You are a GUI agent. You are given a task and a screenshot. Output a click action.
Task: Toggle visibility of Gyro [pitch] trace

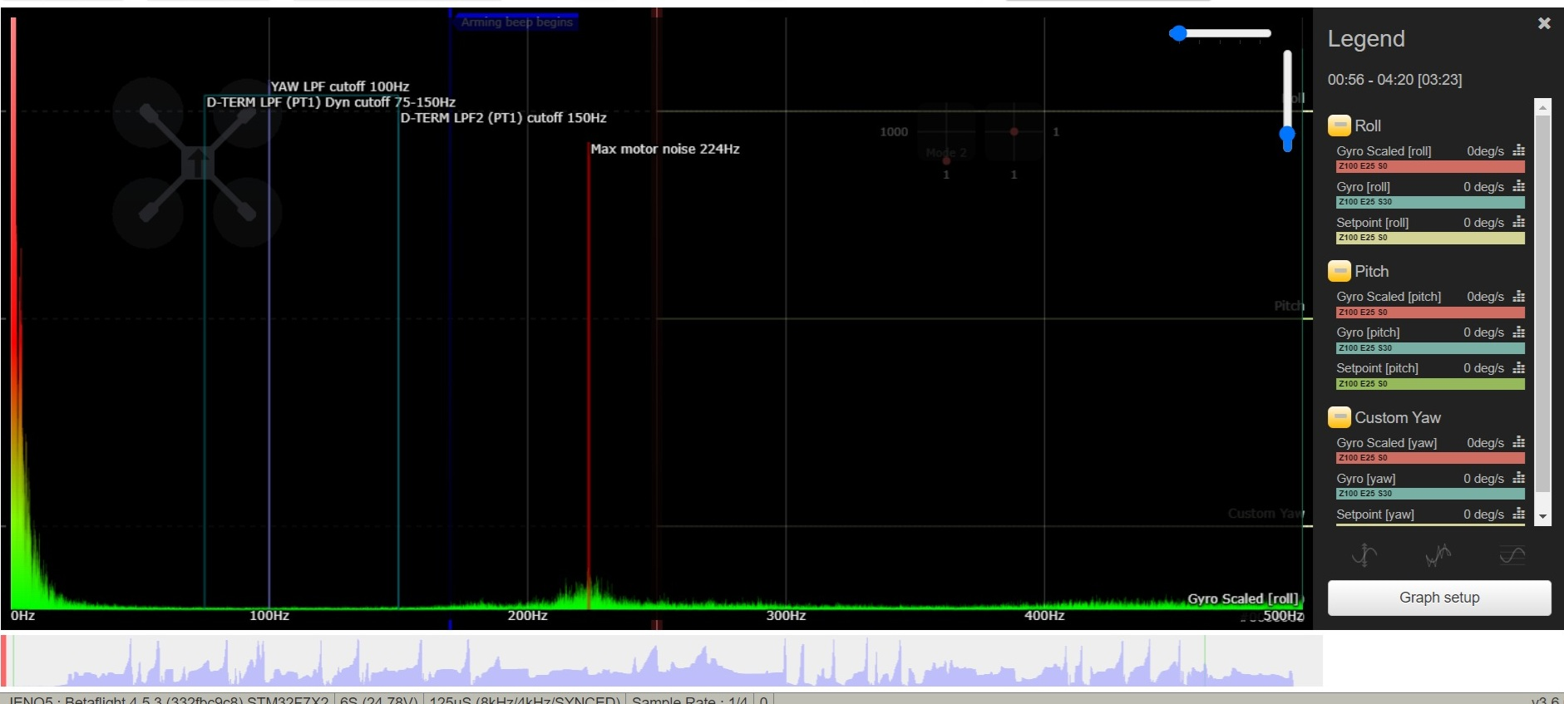pos(1368,332)
